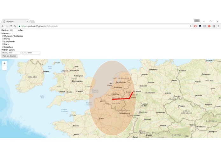
Task: Click Berlin label on the map
Action: point(174,80)
